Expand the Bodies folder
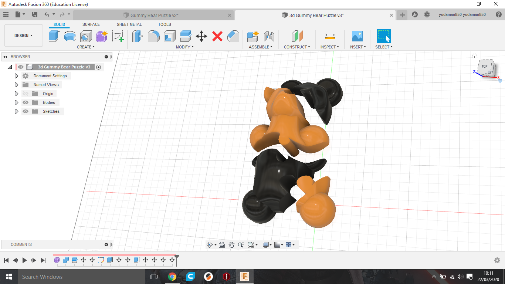Image resolution: width=505 pixels, height=284 pixels. coord(16,102)
